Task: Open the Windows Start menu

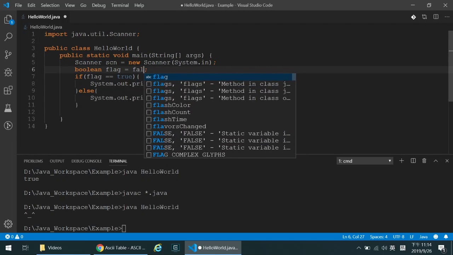Action: click(x=8, y=248)
